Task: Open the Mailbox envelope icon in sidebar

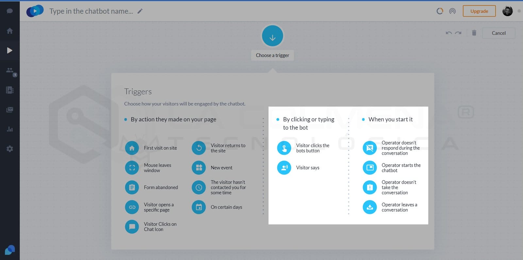Action: point(10,110)
